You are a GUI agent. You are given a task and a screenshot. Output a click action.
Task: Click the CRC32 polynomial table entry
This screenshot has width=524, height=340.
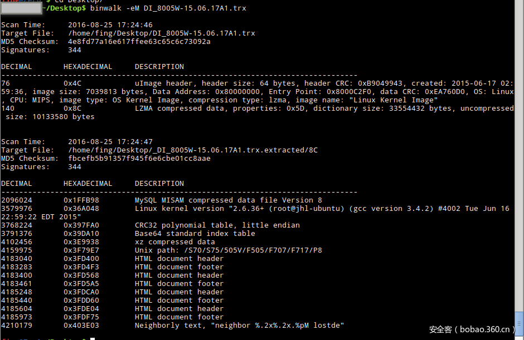click(x=217, y=225)
